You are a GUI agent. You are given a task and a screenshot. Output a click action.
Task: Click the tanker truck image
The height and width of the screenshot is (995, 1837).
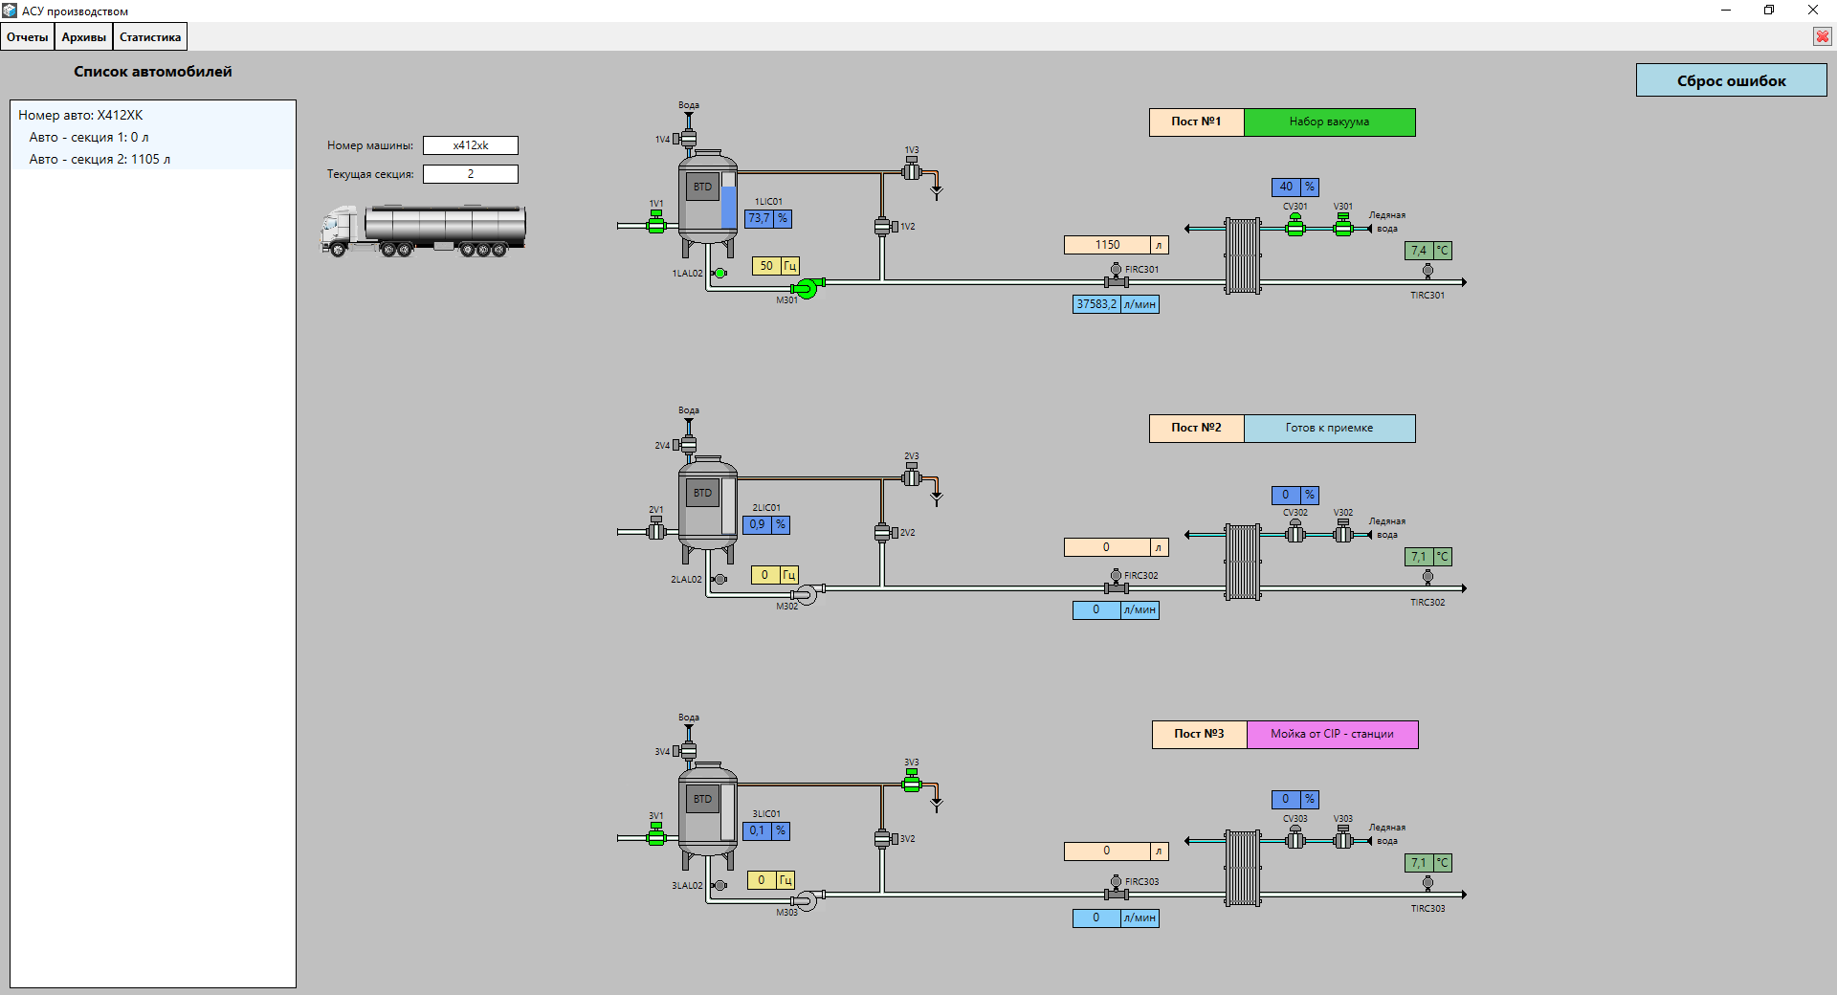(x=423, y=231)
